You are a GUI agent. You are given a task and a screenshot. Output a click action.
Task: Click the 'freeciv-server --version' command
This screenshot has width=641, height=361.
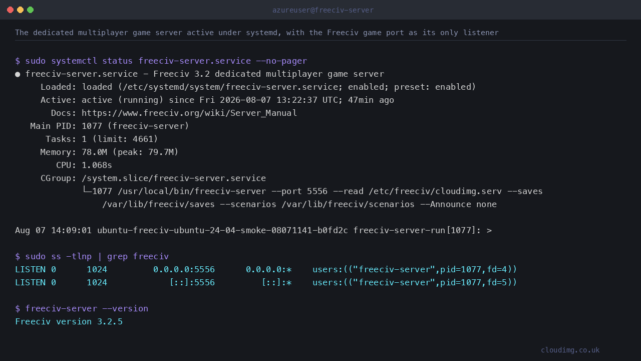[87, 308]
